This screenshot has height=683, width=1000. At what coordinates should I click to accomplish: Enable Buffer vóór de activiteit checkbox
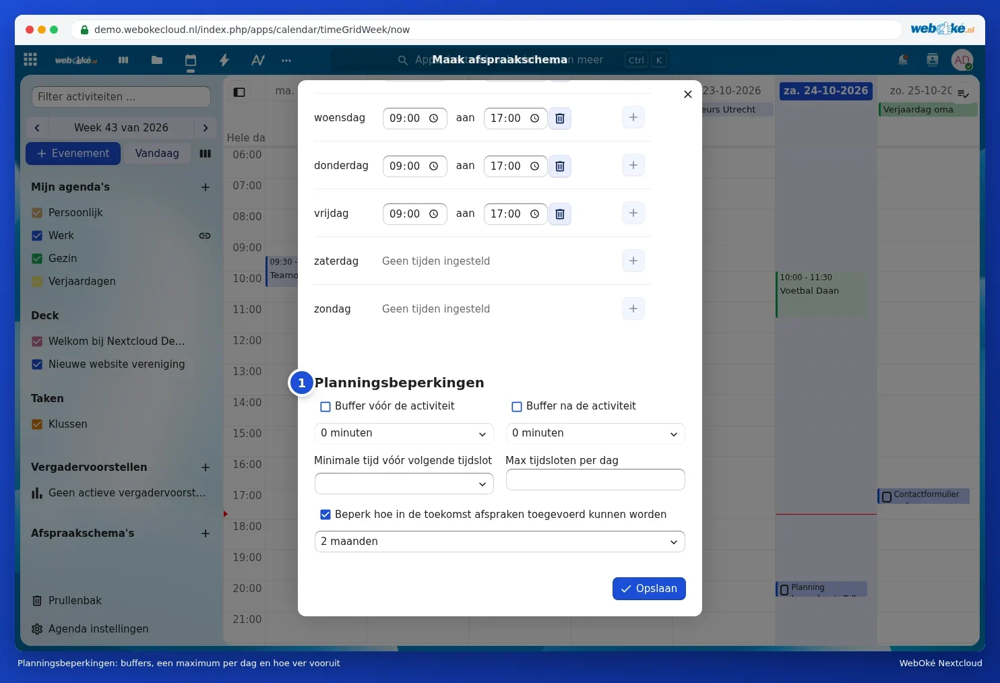click(325, 407)
